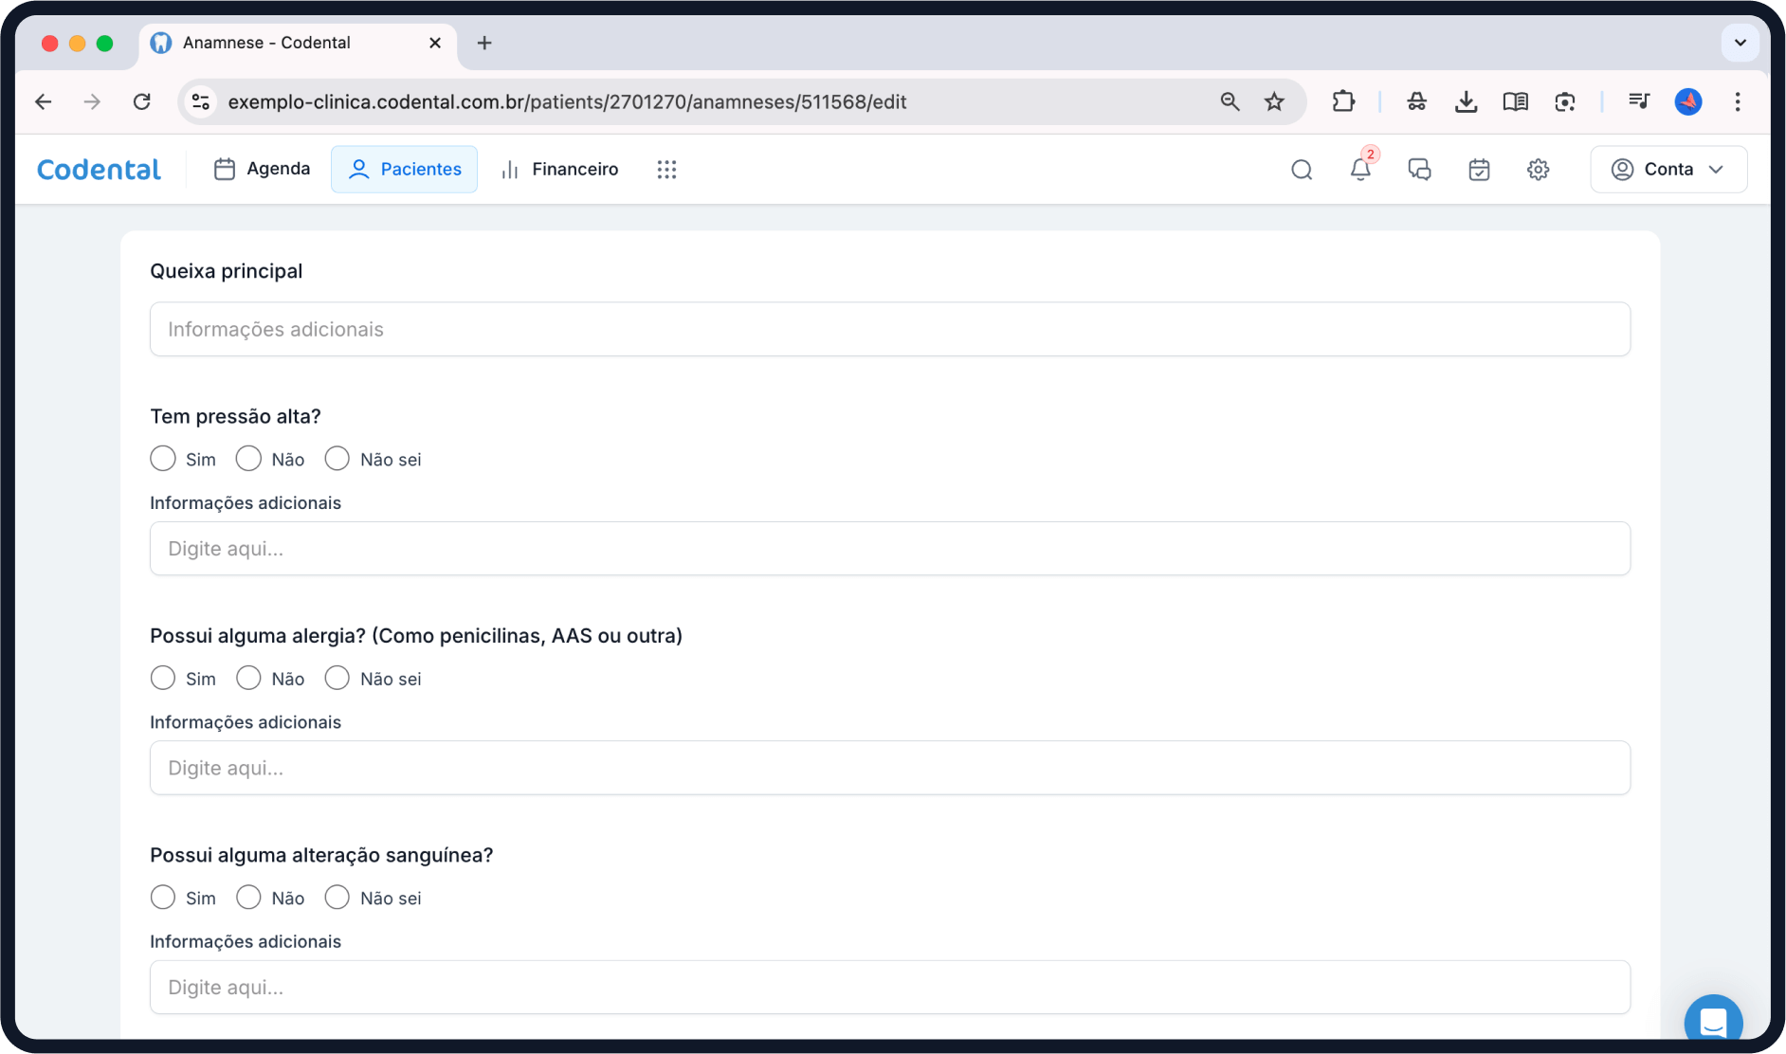
Task: Open the support chat bubble widget
Action: (1712, 1022)
